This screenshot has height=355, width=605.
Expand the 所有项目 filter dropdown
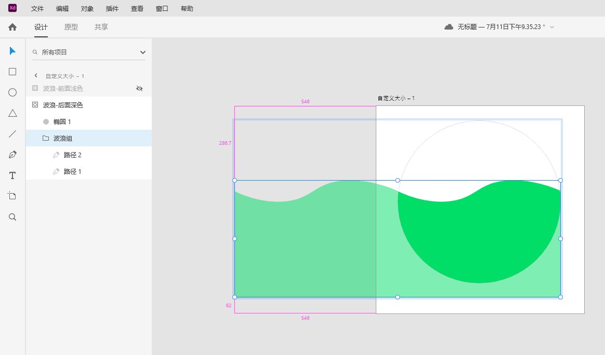(143, 52)
